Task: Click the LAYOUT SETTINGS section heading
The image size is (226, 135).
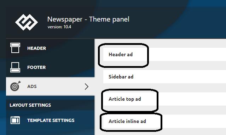Action: 30,105
